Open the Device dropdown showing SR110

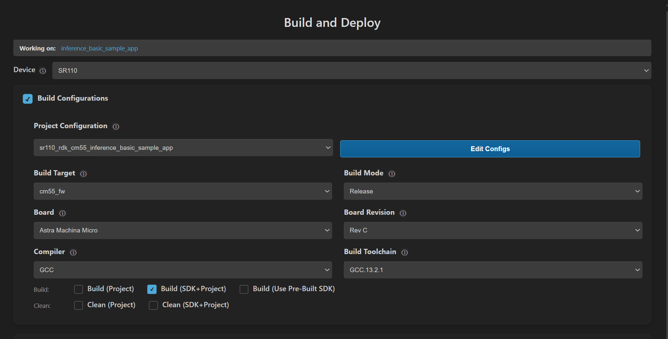tap(352, 70)
